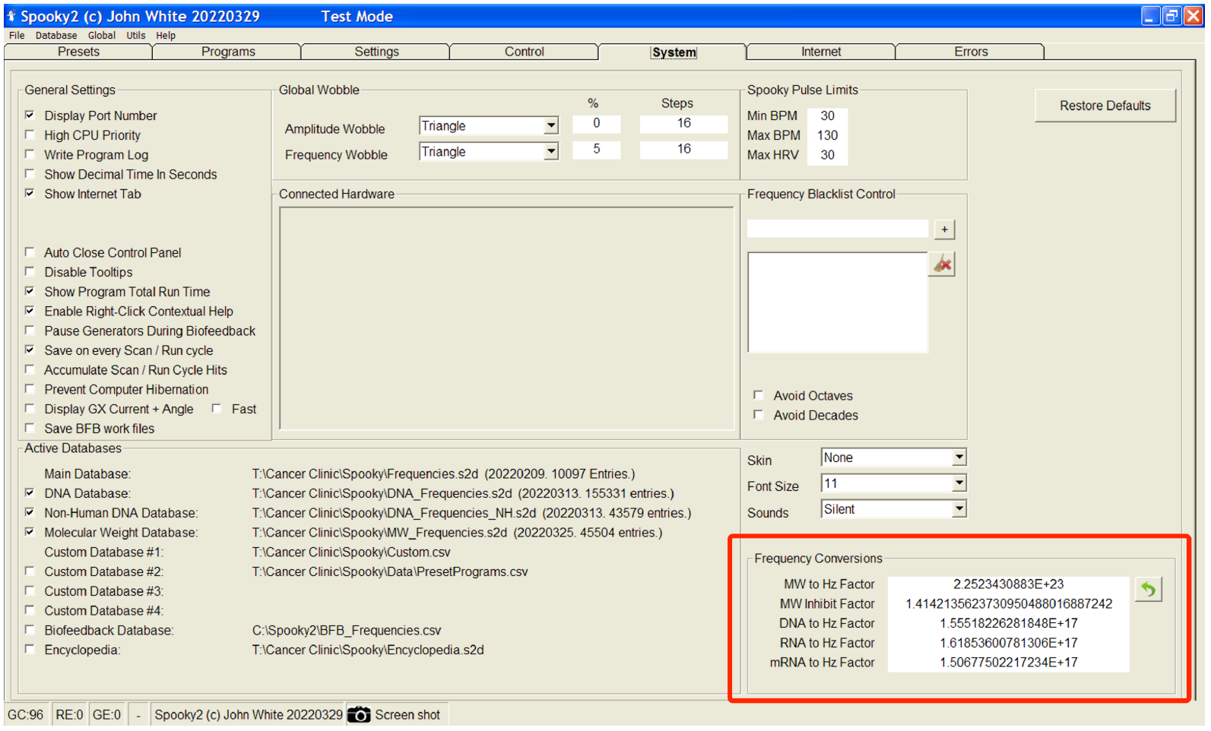Check Avoid Decades option

[x=758, y=415]
